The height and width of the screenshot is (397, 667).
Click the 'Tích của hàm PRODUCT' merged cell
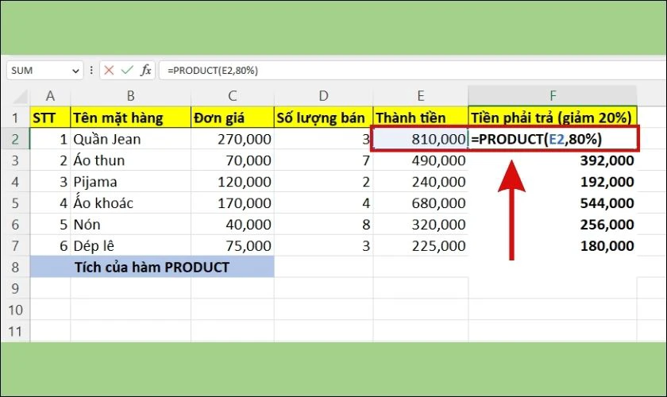coord(152,267)
